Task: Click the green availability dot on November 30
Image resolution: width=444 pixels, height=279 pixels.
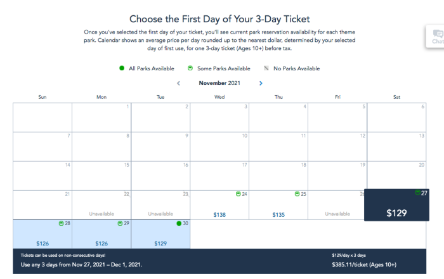Action: pos(179,223)
